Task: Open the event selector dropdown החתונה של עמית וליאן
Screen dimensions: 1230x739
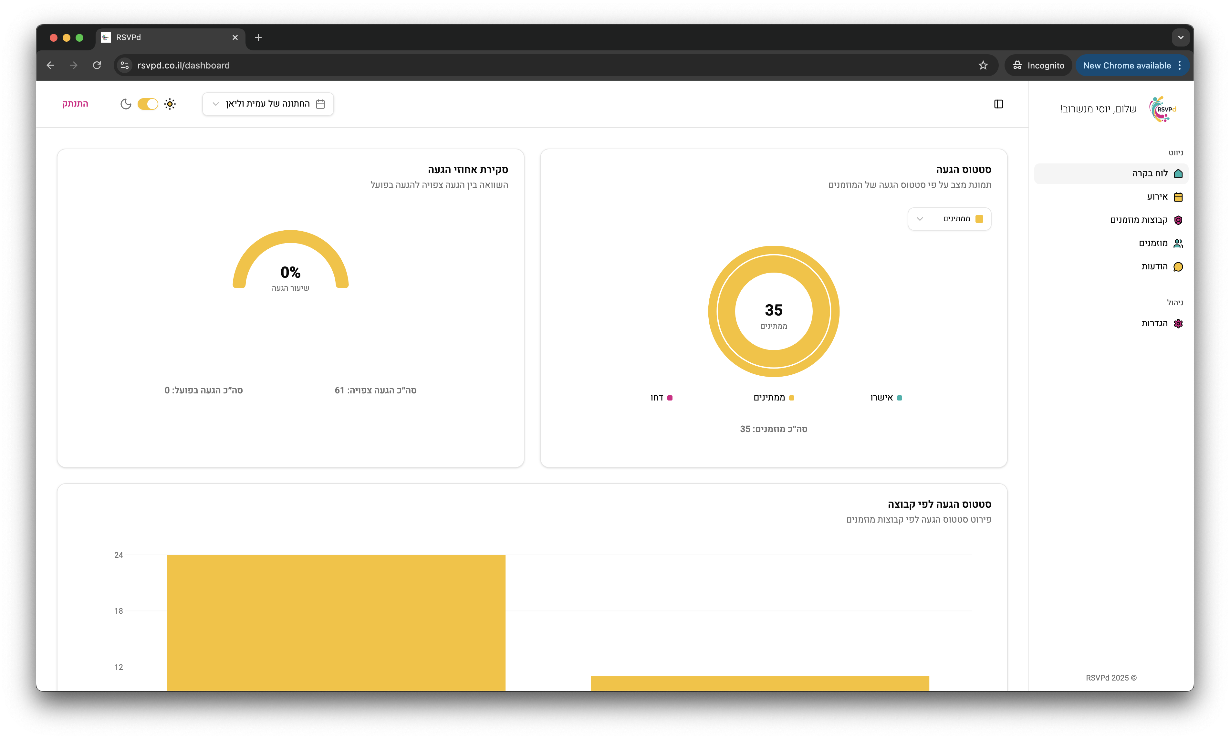Action: coord(268,104)
